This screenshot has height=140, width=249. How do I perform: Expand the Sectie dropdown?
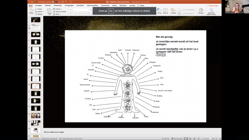(58, 14)
